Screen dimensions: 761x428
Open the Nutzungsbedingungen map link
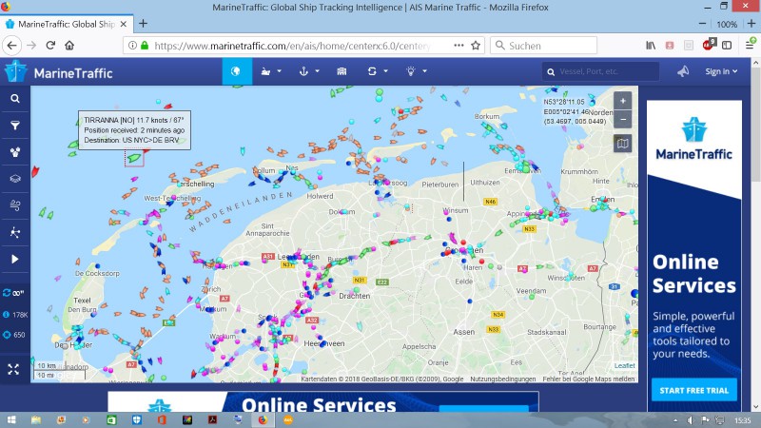coord(503,379)
